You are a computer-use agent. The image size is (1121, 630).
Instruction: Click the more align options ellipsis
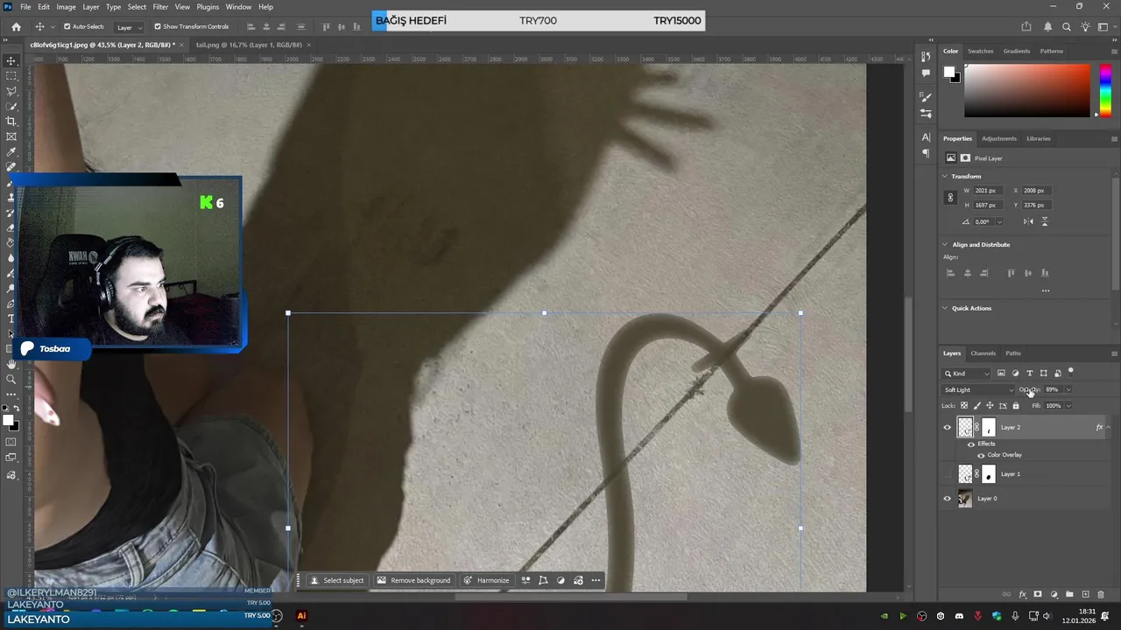[1045, 290]
